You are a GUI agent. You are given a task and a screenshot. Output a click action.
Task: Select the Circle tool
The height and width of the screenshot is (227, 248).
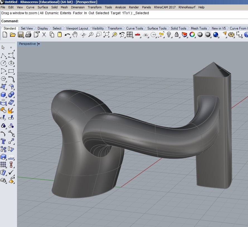click(x=3, y=63)
